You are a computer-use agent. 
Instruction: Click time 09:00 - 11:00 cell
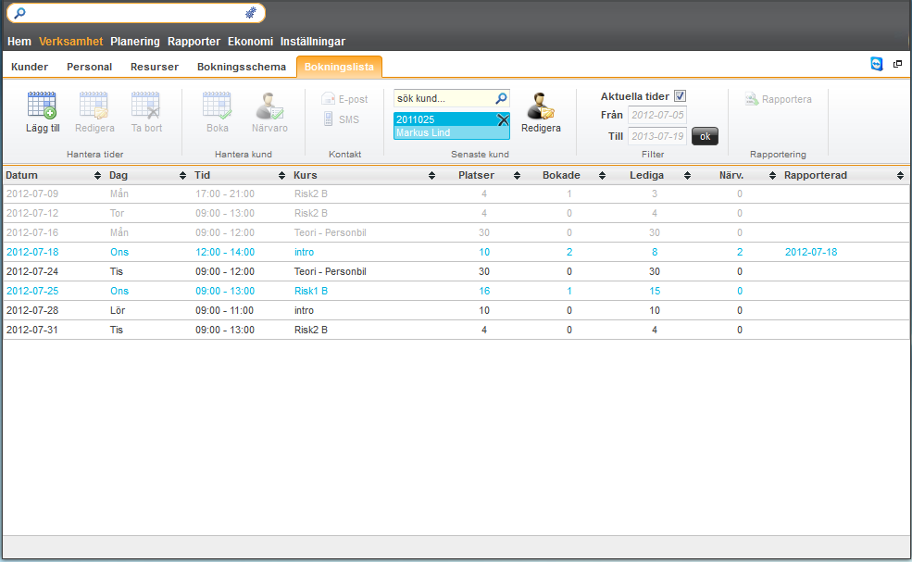click(x=224, y=310)
